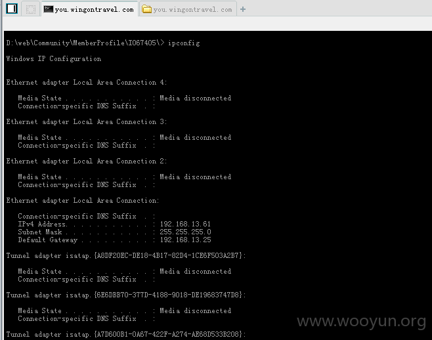This screenshot has width=432, height=340.
Task: Select the isatap adapter line with A8DF20EC GUID
Action: click(126, 256)
